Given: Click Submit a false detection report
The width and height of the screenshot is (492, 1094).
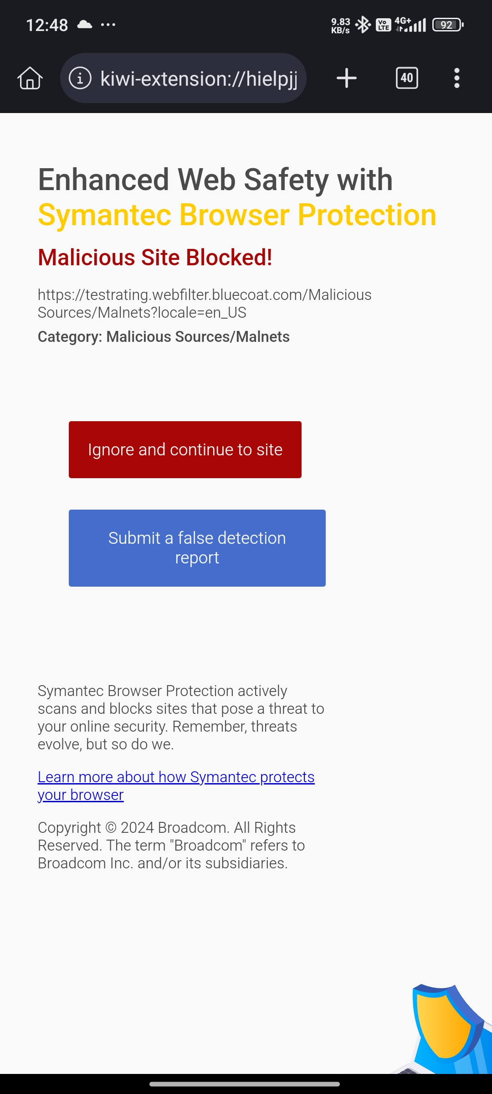Looking at the screenshot, I should coord(197,548).
